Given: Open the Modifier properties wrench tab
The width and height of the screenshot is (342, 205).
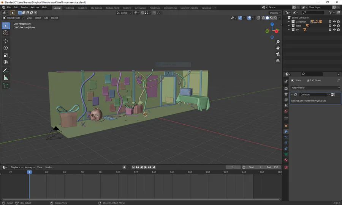Looking at the screenshot, I should (286, 131).
